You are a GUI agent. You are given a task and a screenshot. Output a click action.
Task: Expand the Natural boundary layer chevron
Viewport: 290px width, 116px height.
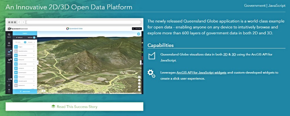pyautogui.click(x=34, y=55)
